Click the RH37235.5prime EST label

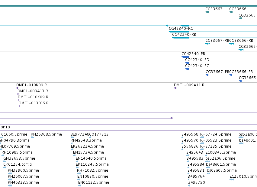pyautogui.click(x=216, y=146)
